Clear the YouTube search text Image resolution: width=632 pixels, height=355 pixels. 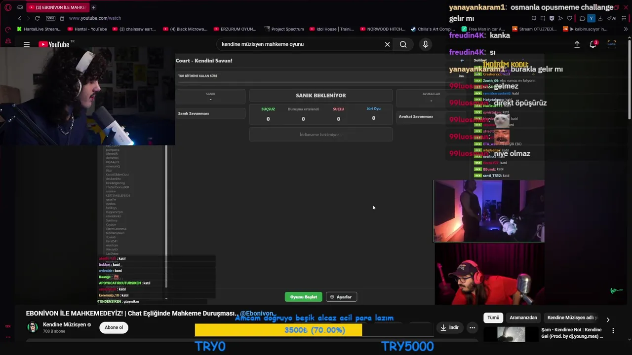[388, 44]
